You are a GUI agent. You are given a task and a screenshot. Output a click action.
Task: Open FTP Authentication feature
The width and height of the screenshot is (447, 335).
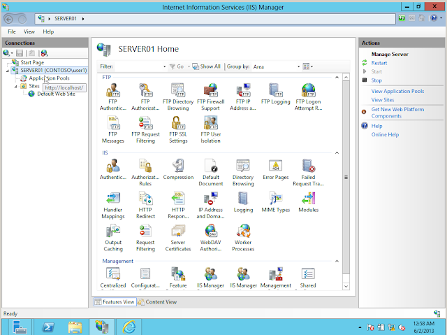pos(113,97)
